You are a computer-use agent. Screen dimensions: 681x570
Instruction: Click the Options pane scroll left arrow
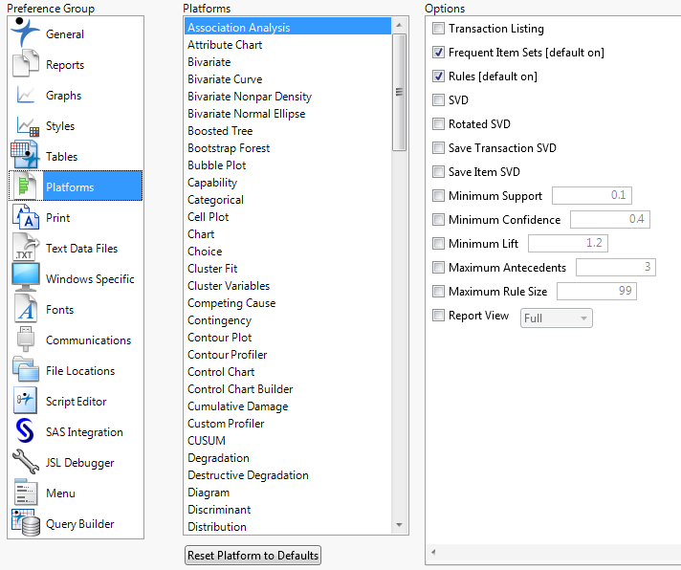click(433, 552)
